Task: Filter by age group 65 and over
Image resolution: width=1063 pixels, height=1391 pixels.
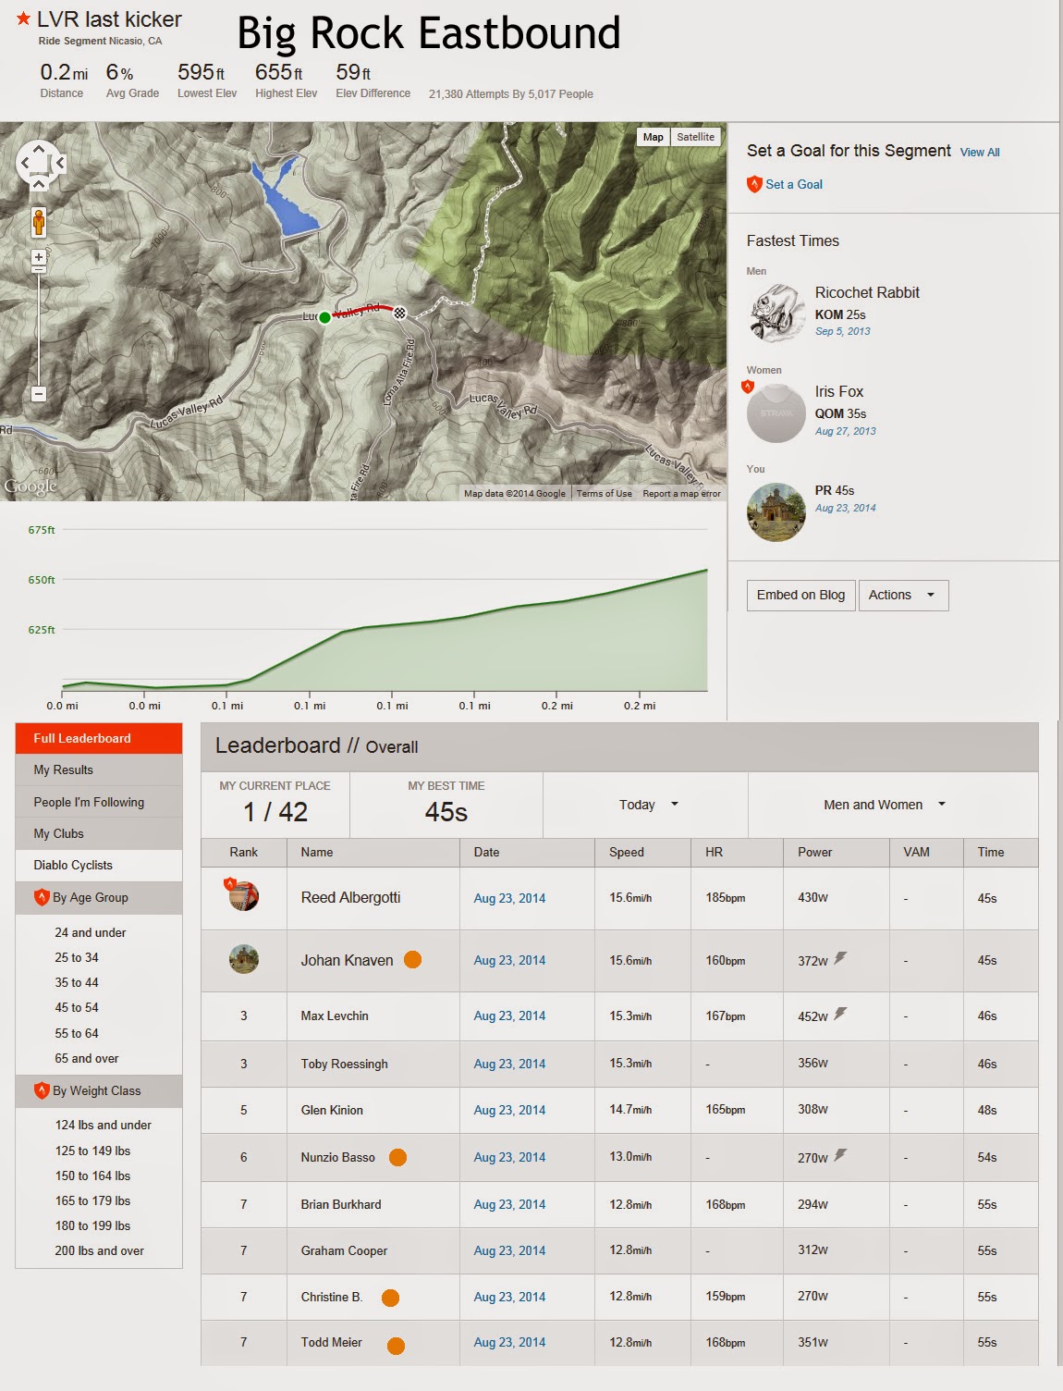Action: (87, 1058)
